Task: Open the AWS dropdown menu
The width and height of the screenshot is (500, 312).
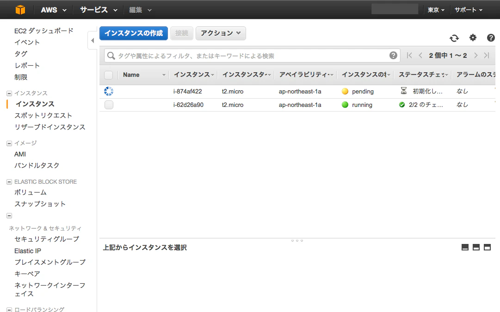Action: point(54,10)
